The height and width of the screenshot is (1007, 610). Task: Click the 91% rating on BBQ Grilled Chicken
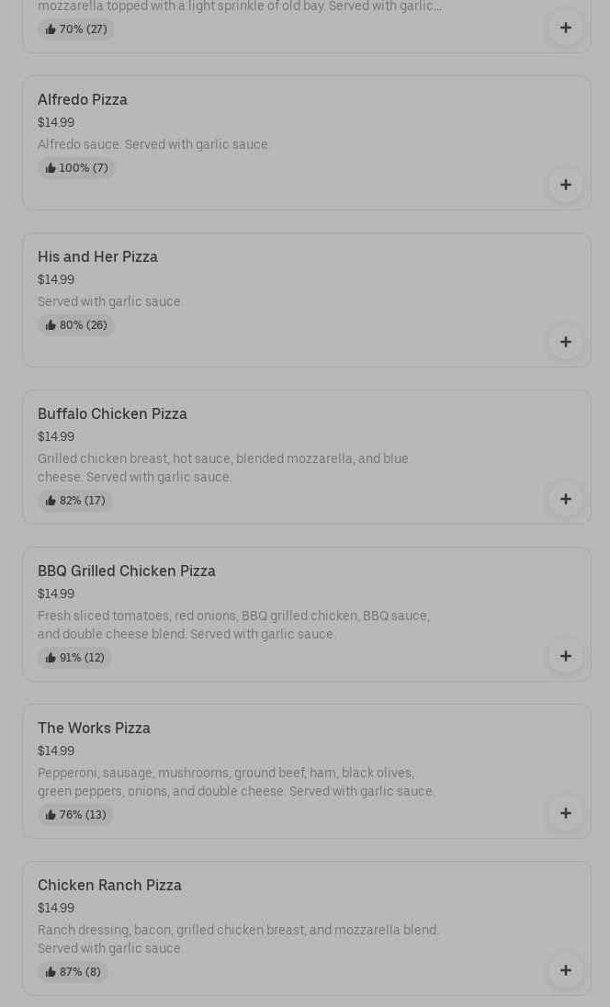tap(75, 658)
